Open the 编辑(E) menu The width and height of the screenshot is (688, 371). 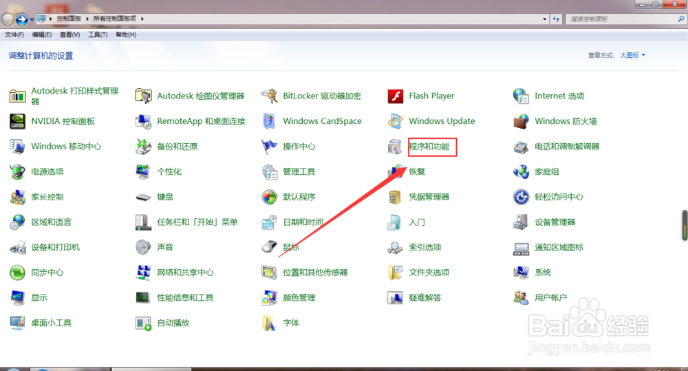pyautogui.click(x=42, y=34)
